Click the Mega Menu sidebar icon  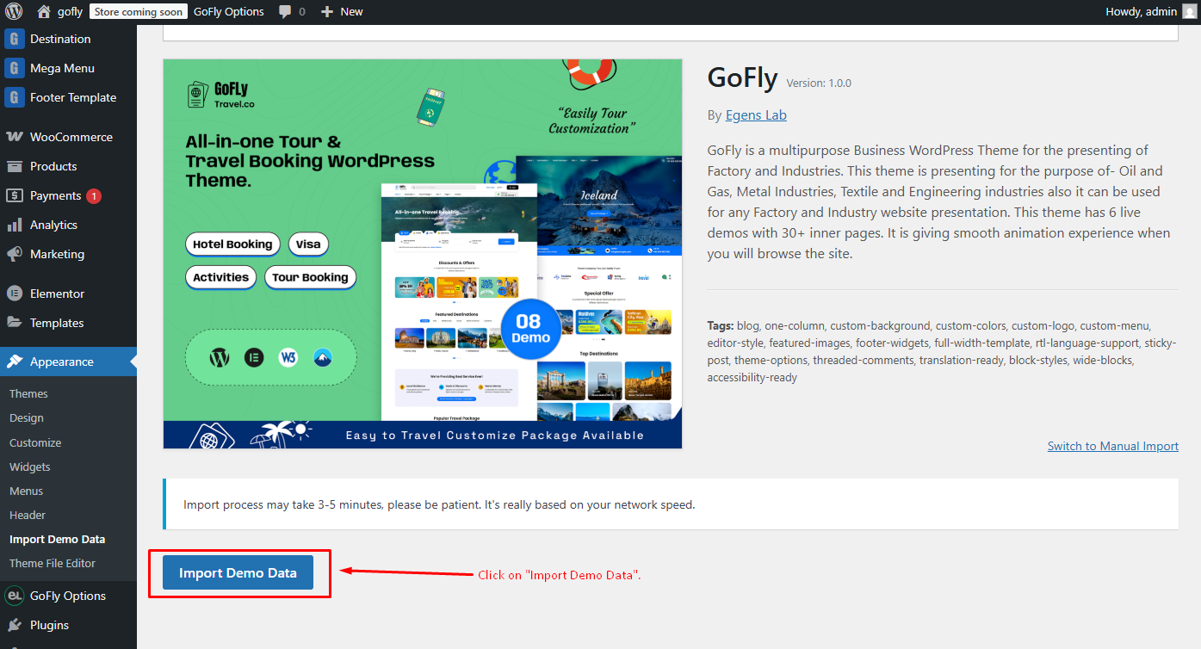coord(15,68)
